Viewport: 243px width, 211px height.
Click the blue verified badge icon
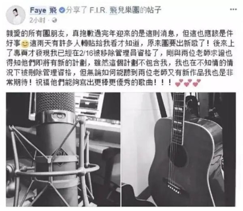tap(62, 11)
